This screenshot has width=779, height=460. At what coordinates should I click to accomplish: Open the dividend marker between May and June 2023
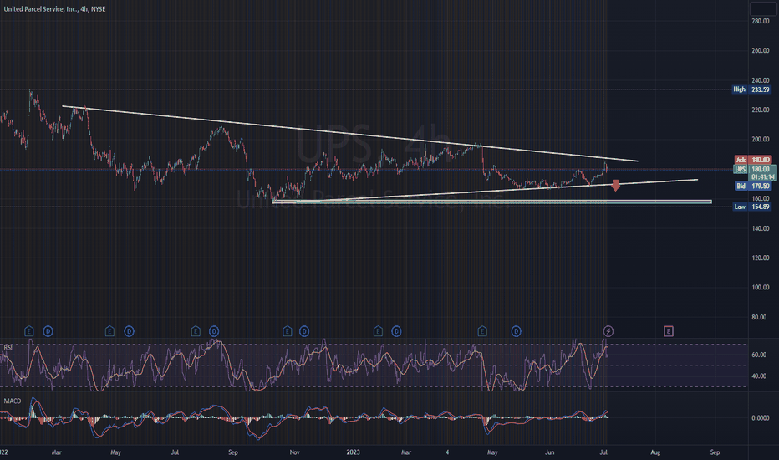[517, 331]
